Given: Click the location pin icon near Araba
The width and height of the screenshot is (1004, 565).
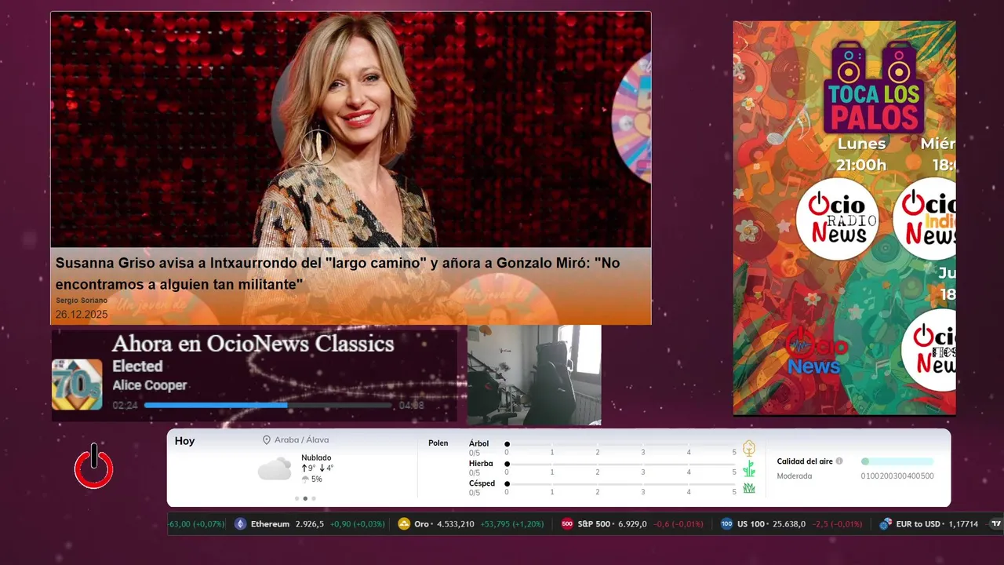Looking at the screenshot, I should (267, 440).
